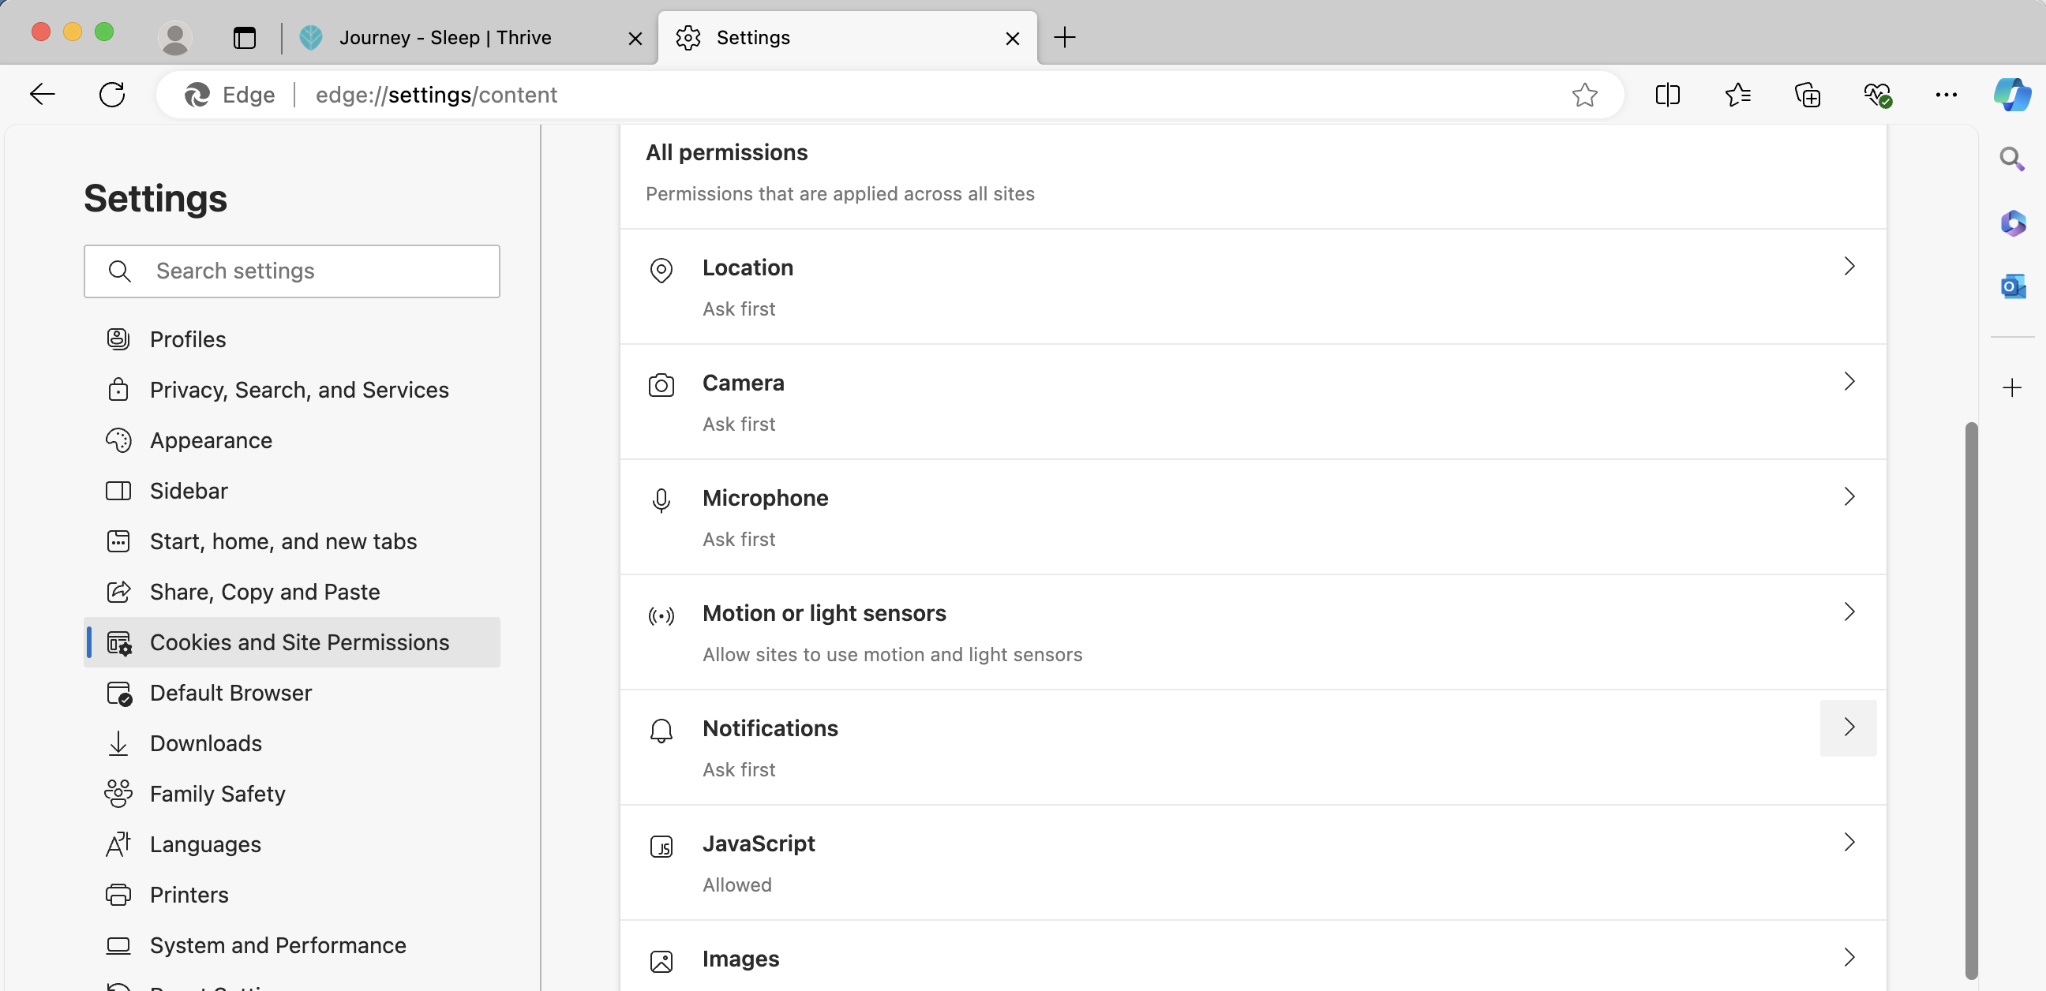The image size is (2046, 991).
Task: Add this page to favorites star
Action: pos(1584,95)
